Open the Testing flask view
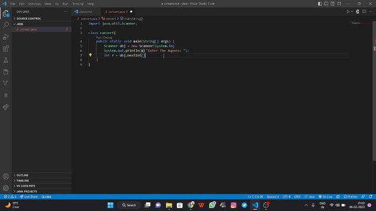The width and height of the screenshot is (376, 211). tap(6, 60)
